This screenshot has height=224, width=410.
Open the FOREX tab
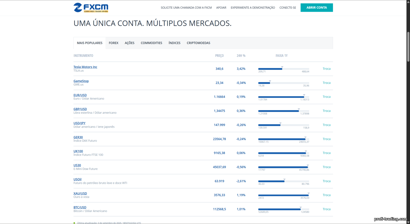pos(113,43)
